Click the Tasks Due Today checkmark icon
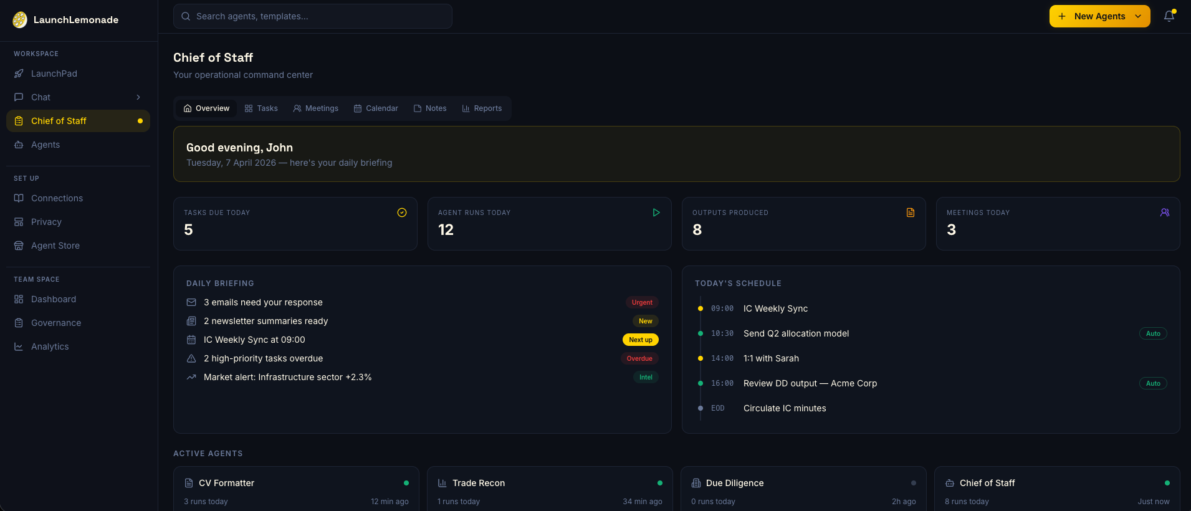Screen dimensions: 1191x511 tap(402, 213)
